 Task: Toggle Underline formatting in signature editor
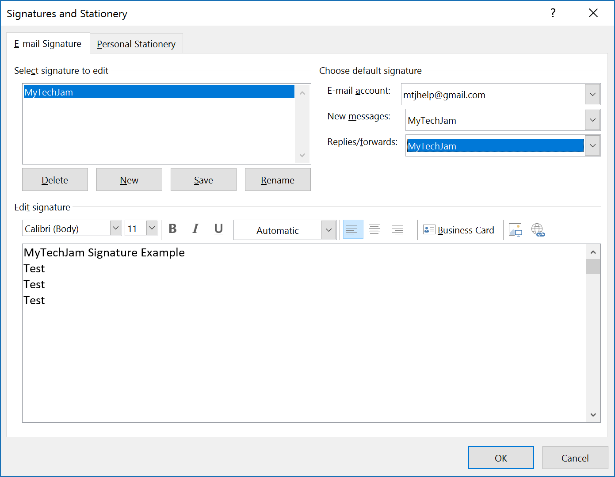(x=218, y=229)
